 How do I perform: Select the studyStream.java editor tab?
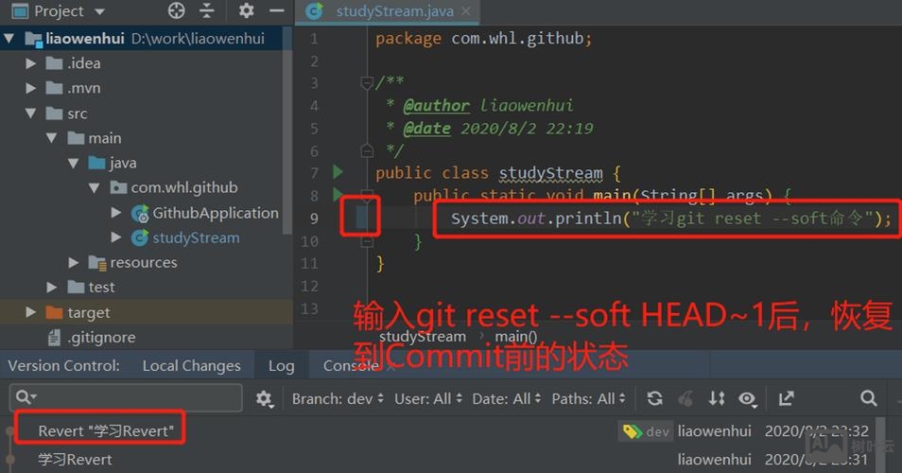(389, 11)
